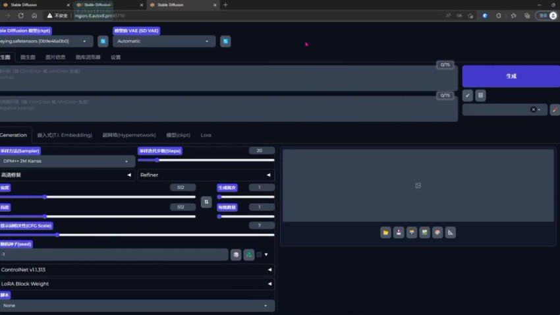Click the arrow apply-prompt icon under Generate
The width and height of the screenshot is (560, 315).
pos(468,96)
